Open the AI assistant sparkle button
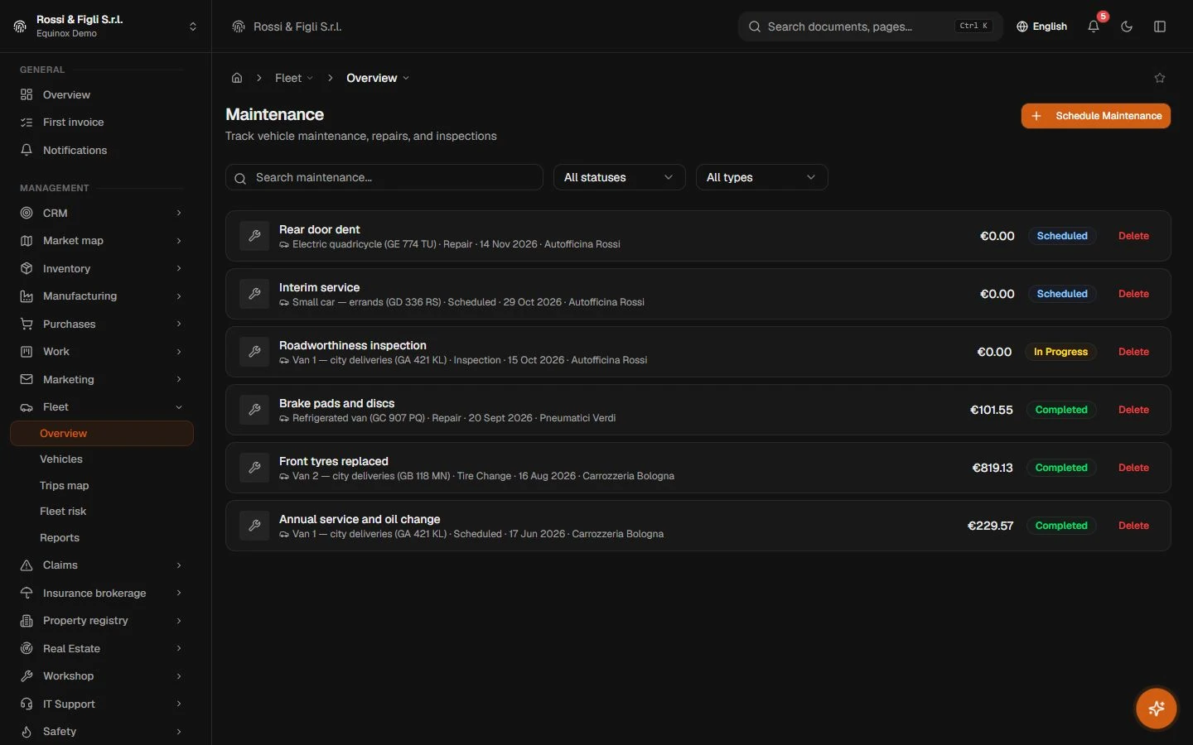The height and width of the screenshot is (745, 1193). click(x=1156, y=709)
